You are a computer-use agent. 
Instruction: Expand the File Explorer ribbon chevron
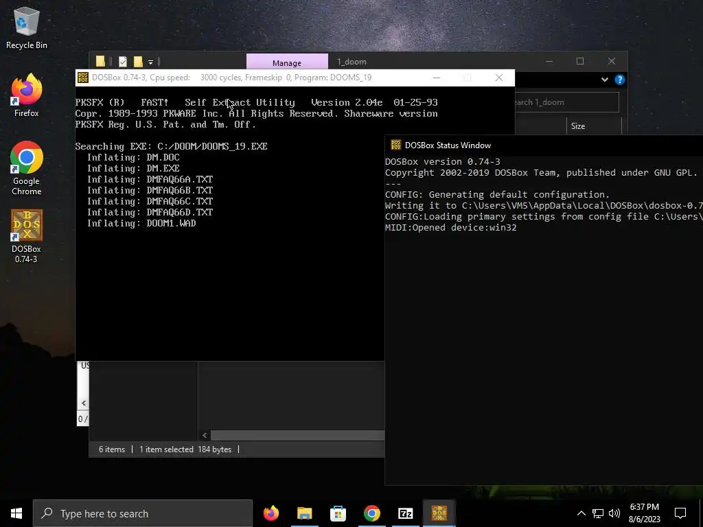(x=604, y=80)
